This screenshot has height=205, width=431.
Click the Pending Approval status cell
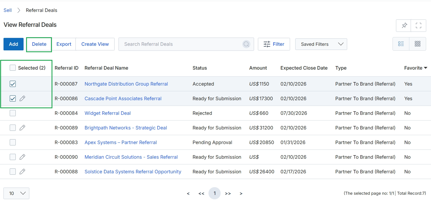coord(212,142)
